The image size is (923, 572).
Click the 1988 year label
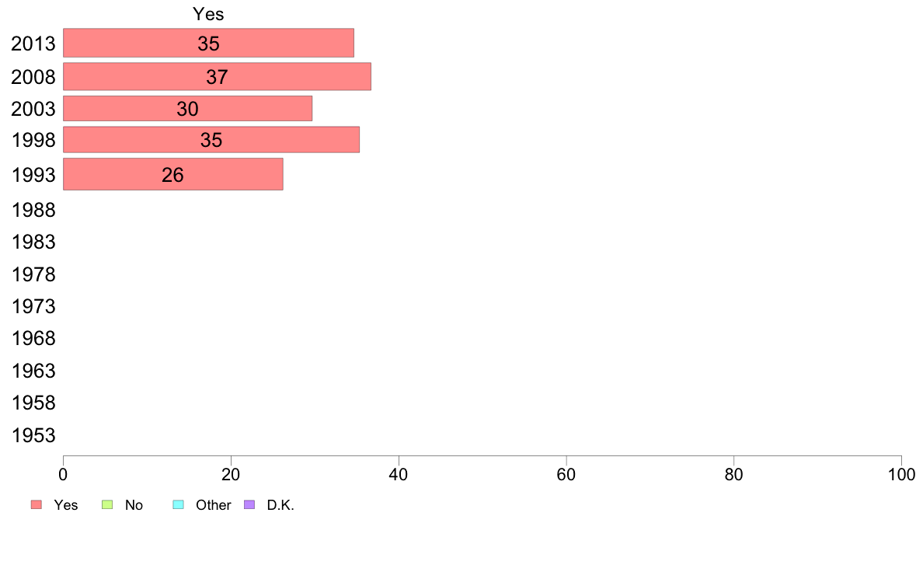tap(33, 211)
